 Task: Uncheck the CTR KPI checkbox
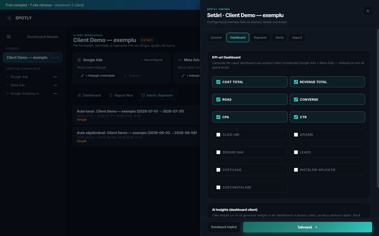click(x=296, y=117)
